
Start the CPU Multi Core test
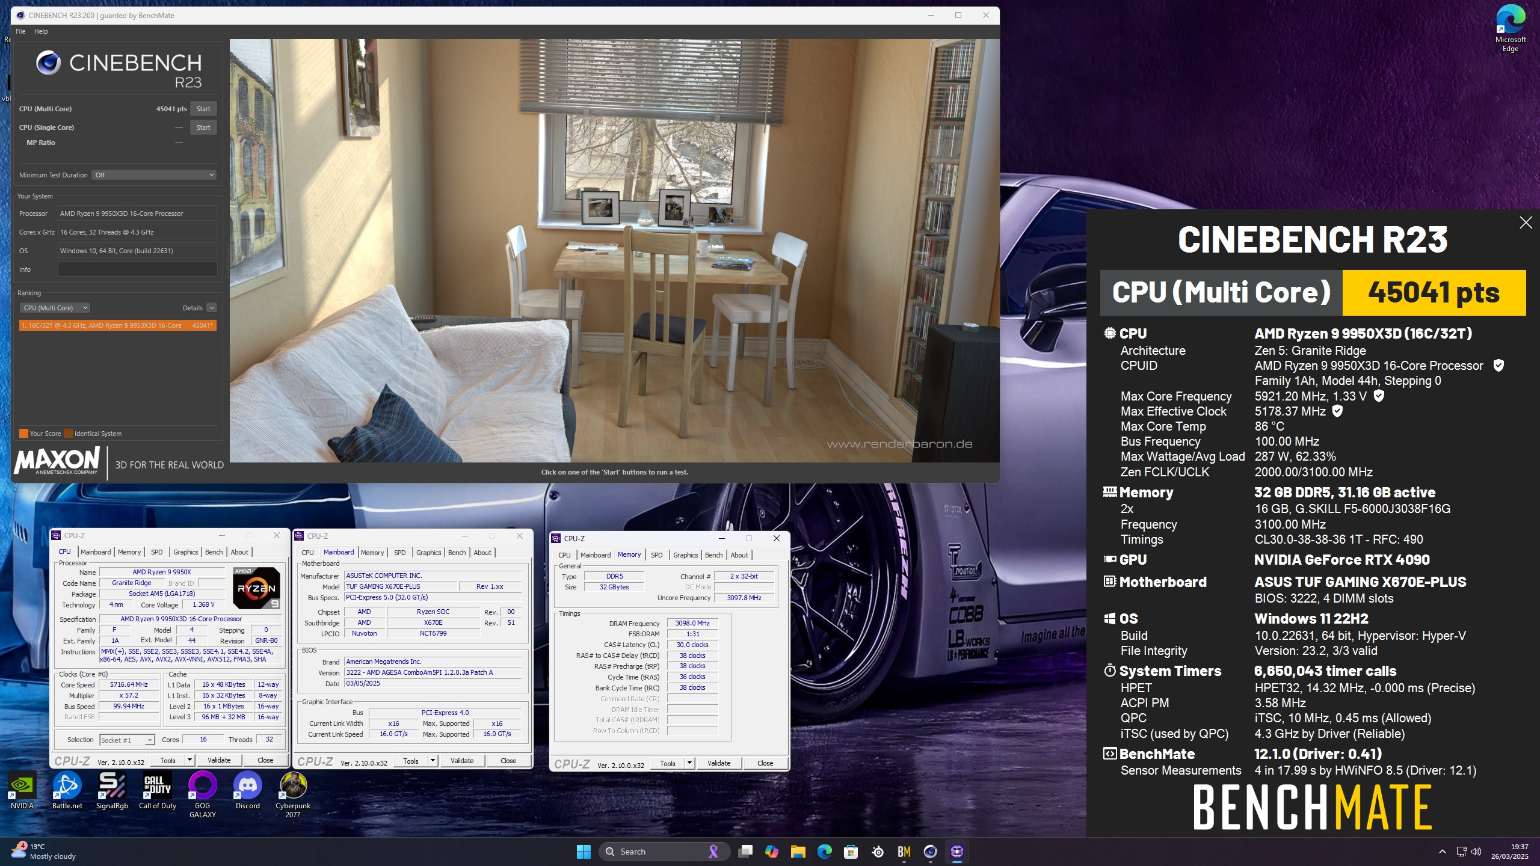pyautogui.click(x=203, y=109)
